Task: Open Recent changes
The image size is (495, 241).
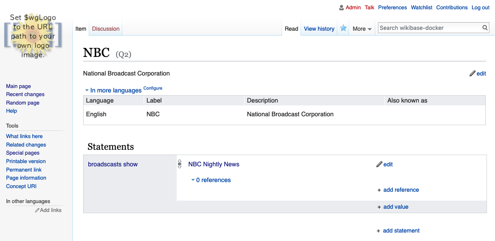Action: pyautogui.click(x=25, y=94)
